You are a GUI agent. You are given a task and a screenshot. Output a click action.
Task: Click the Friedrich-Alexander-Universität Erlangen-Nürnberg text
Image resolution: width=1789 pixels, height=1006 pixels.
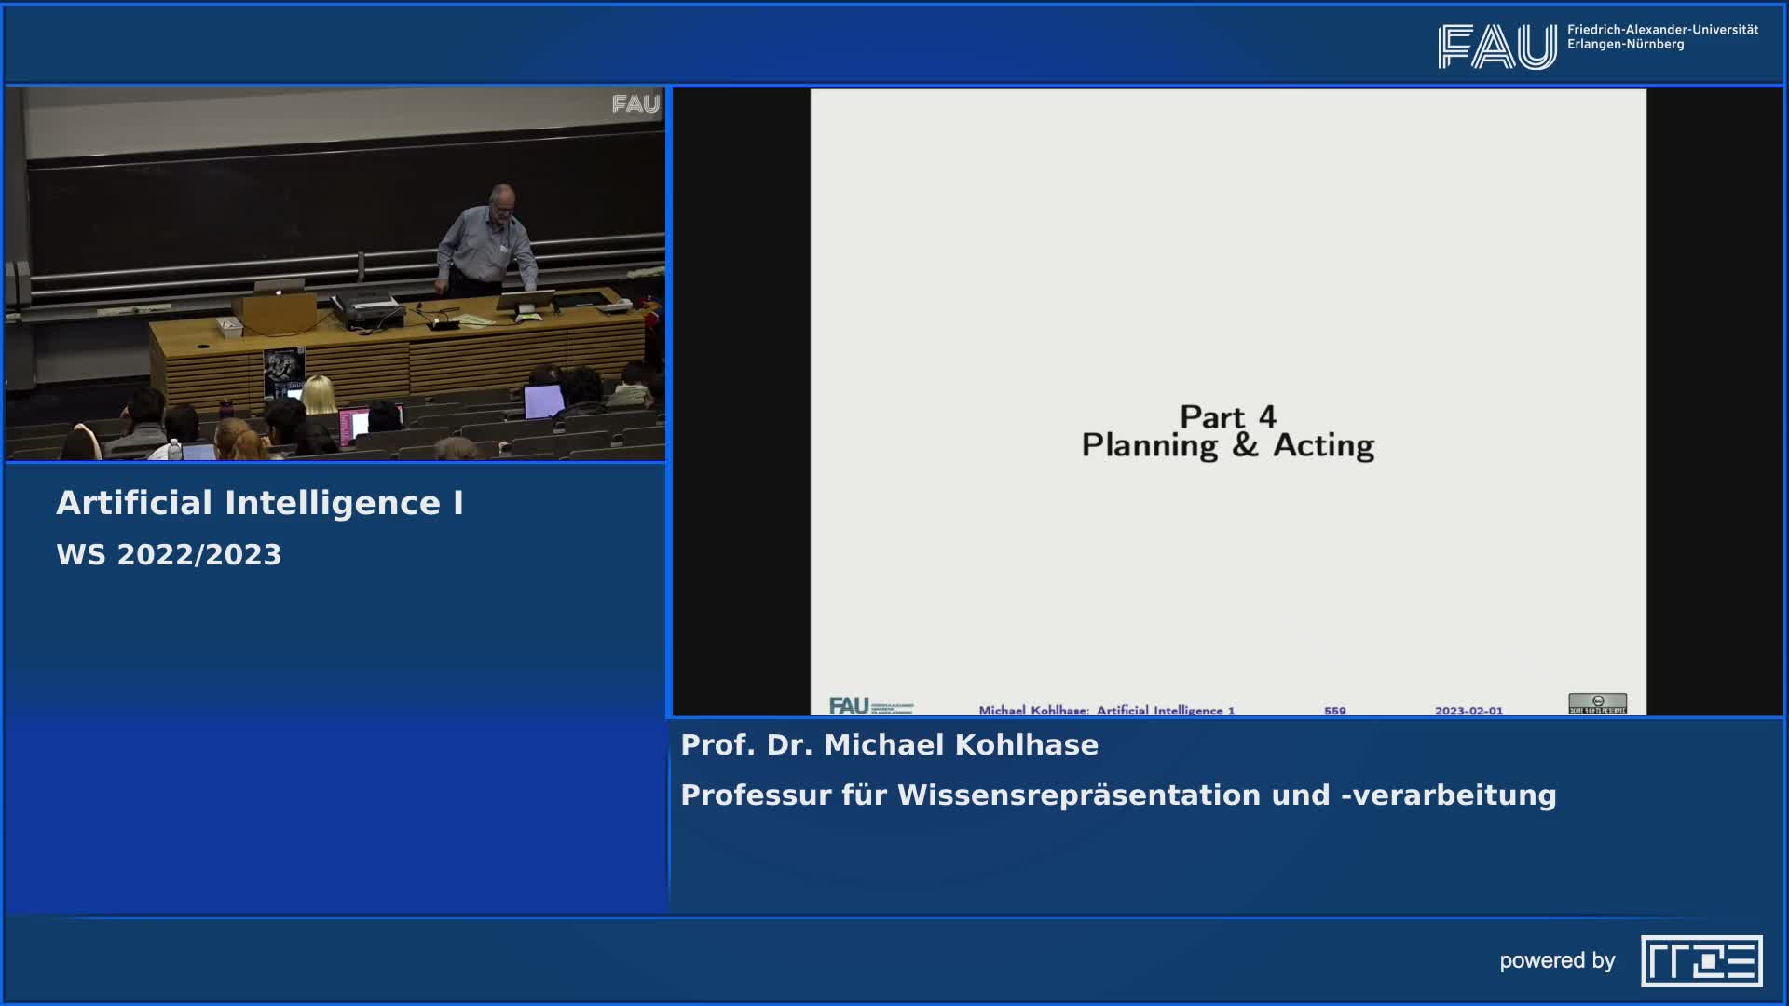pyautogui.click(x=1662, y=37)
